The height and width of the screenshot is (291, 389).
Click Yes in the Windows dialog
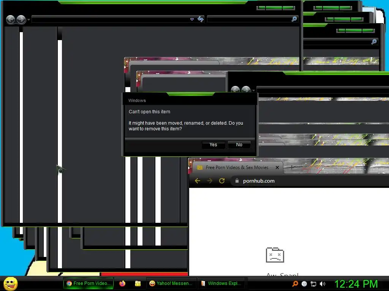(x=213, y=145)
